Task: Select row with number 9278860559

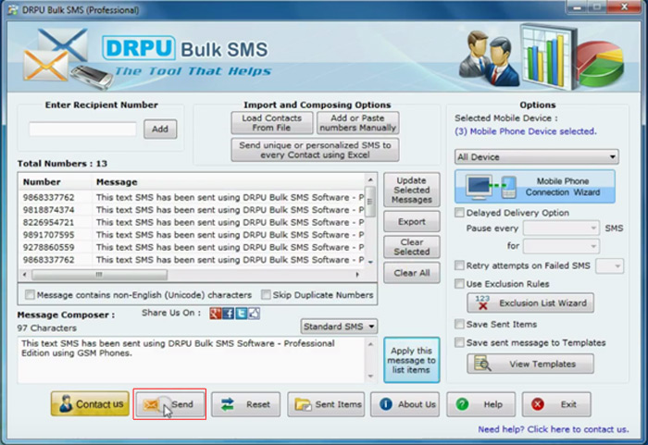Action: tap(193, 247)
